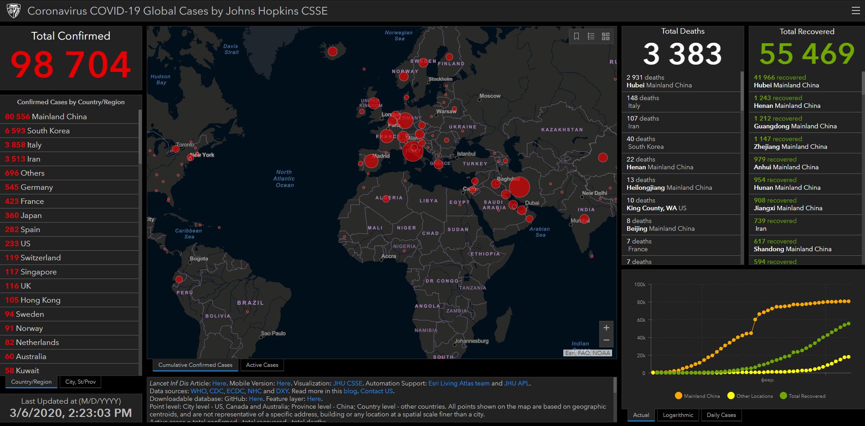Image resolution: width=865 pixels, height=426 pixels.
Task: Open the Lancet Inf Dis Article Here link
Action: (219, 383)
